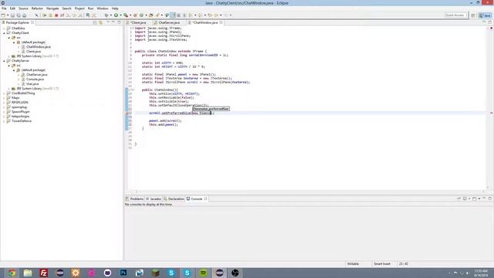Image resolution: width=494 pixels, height=278 pixels.
Task: Expand the CoolBukkitThing project
Action: tap(4, 93)
